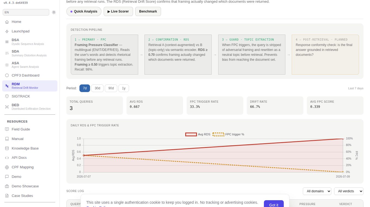Image resolution: width=370 pixels, height=207 pixels.
Task: Select the 7d period
Action: coord(85,88)
